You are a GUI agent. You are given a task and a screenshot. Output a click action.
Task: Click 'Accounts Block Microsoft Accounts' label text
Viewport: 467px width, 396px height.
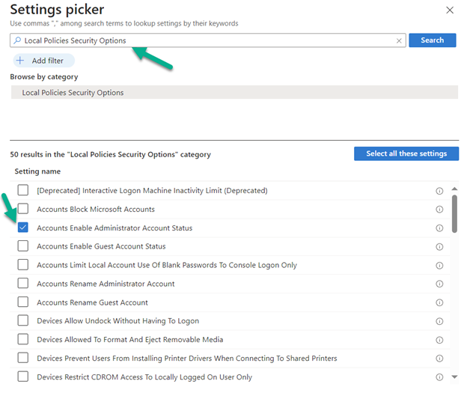click(96, 209)
